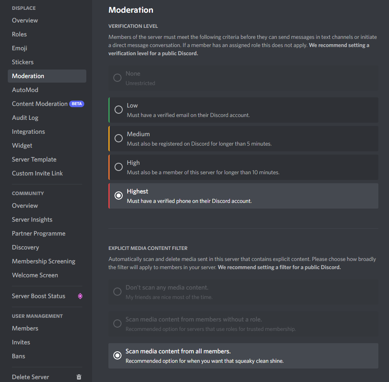389x382 pixels.
Task: Select the Medium verification level
Action: 119,138
